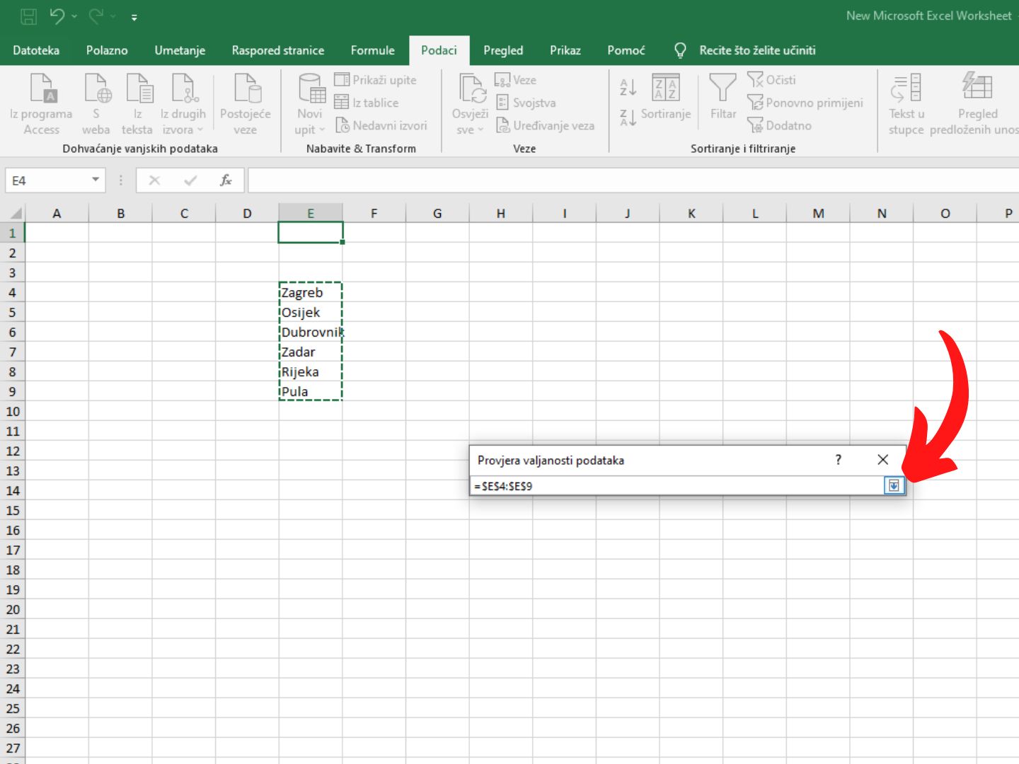Sort ascending with the A-Z icon
The width and height of the screenshot is (1019, 764).
point(628,87)
